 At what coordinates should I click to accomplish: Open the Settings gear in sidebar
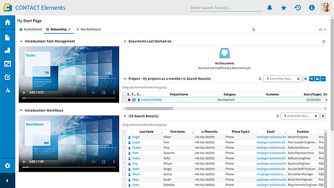(7, 166)
